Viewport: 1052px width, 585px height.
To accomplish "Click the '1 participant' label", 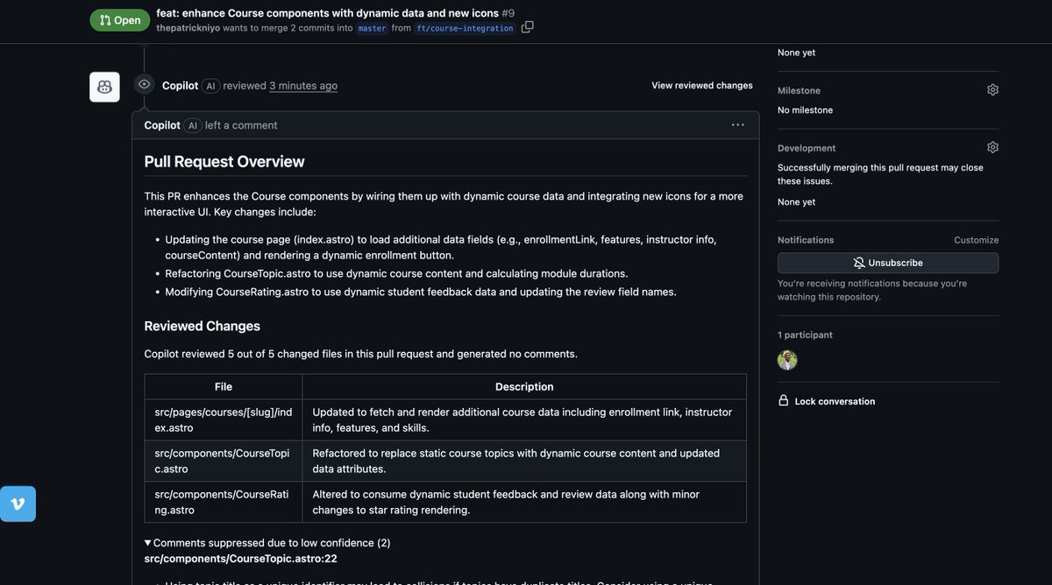I will tap(805, 335).
